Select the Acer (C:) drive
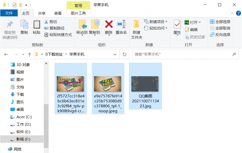Screen dimensions: 242x153 click(21, 117)
